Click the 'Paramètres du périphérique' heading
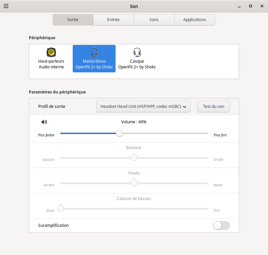 tap(57, 92)
